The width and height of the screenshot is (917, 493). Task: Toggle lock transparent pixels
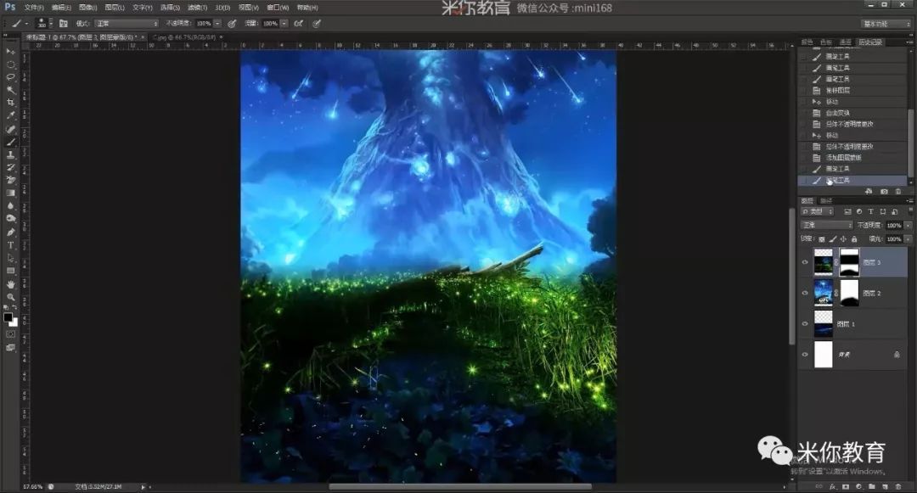pyautogui.click(x=822, y=239)
